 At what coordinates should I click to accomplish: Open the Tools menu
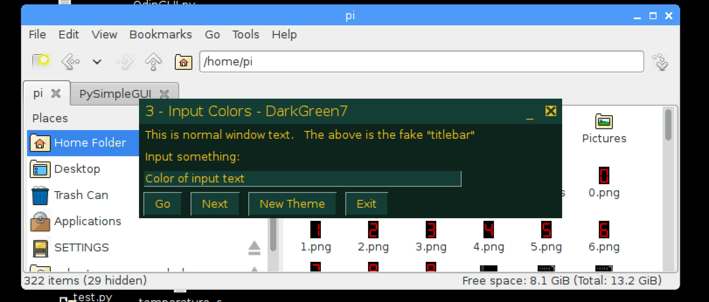point(246,35)
